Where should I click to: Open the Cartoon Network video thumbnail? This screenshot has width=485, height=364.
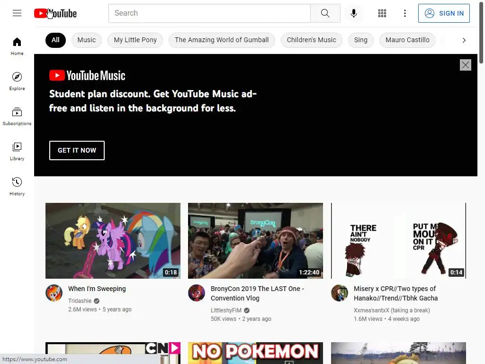(113, 353)
